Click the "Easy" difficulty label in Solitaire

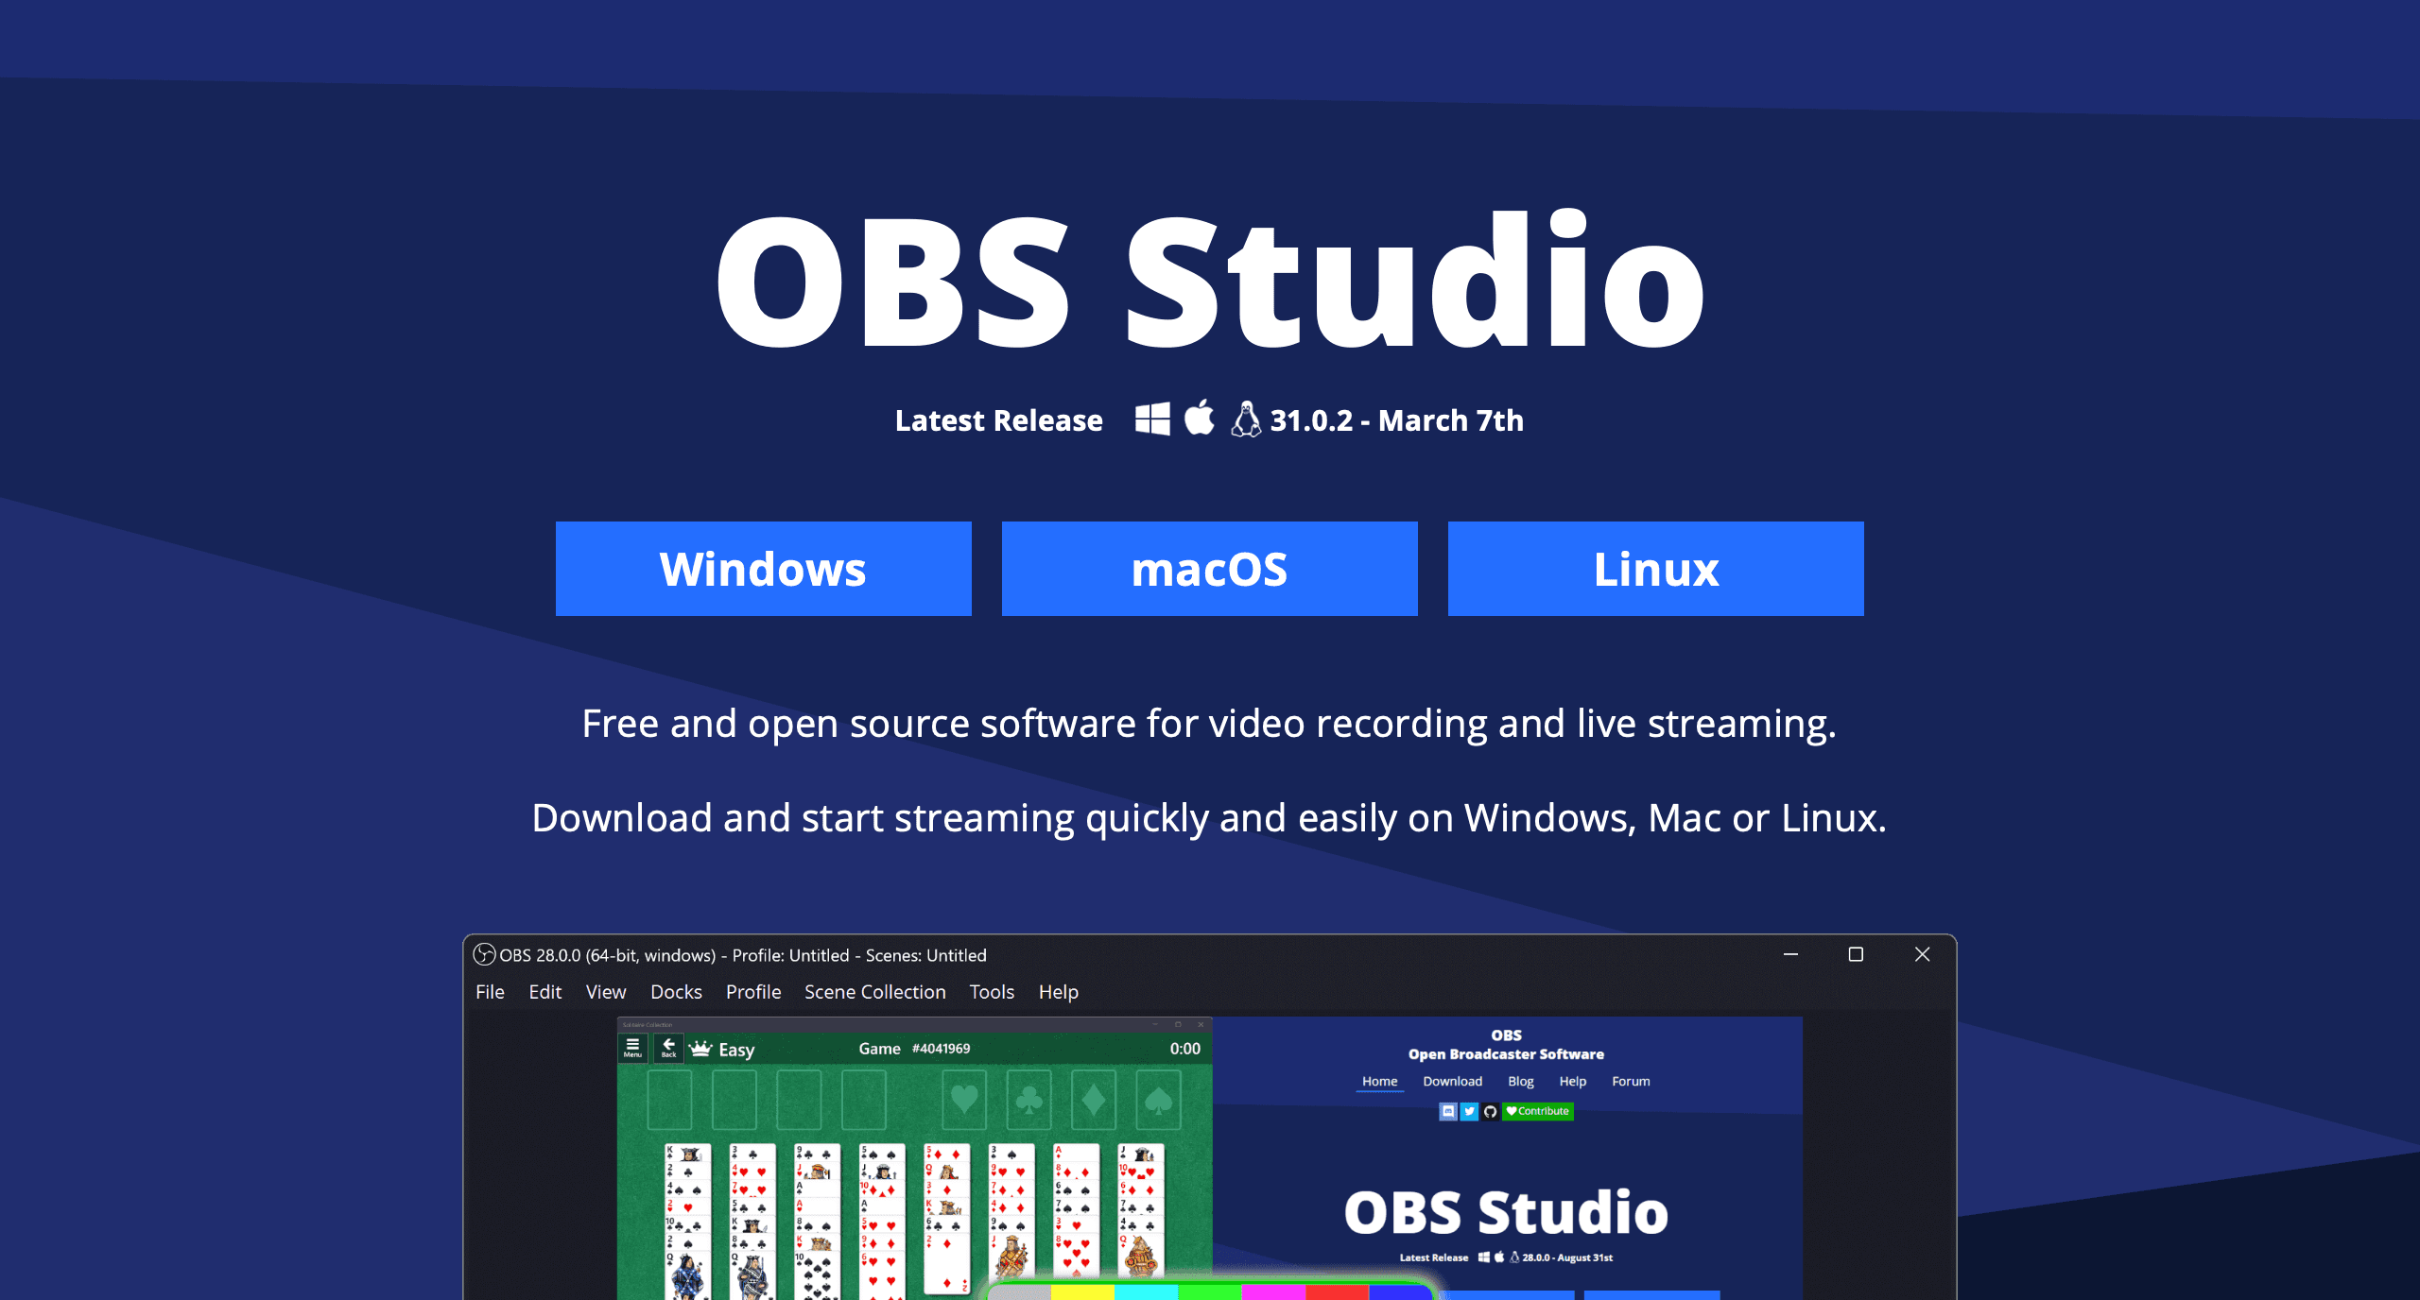[736, 1050]
